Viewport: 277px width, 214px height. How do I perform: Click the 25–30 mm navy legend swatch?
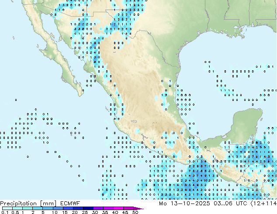[x=88, y=208]
